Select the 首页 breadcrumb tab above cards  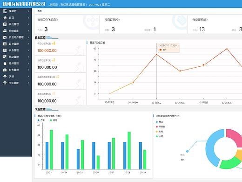coord(40,11)
